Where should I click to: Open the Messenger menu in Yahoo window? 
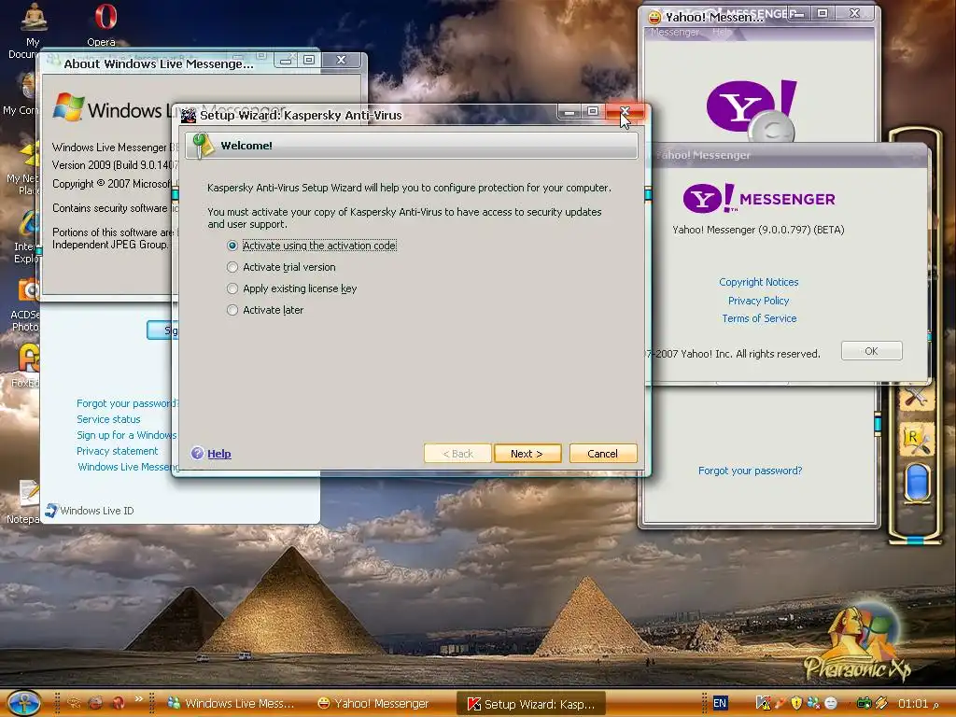[x=674, y=32]
